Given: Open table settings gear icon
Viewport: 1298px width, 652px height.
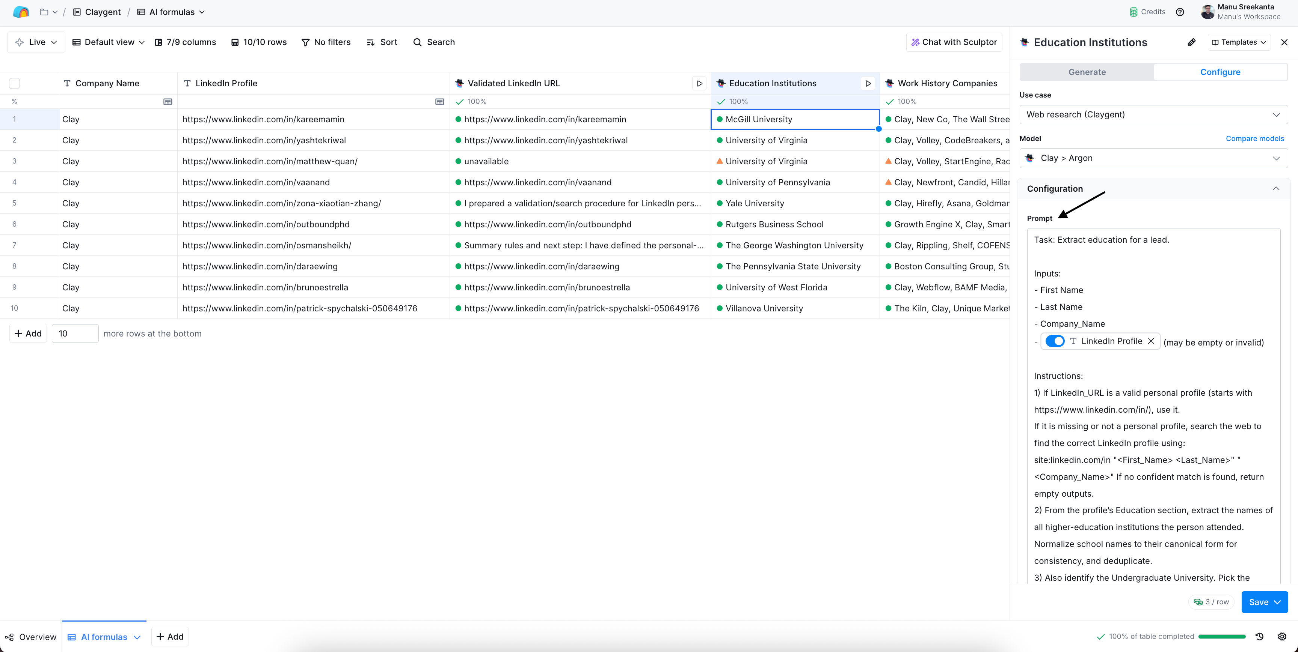Looking at the screenshot, I should (x=1282, y=636).
